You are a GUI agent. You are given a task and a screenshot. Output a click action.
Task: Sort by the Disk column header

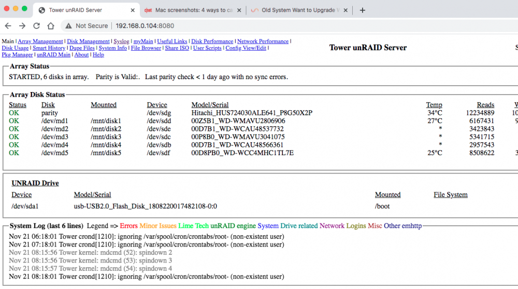coord(48,105)
